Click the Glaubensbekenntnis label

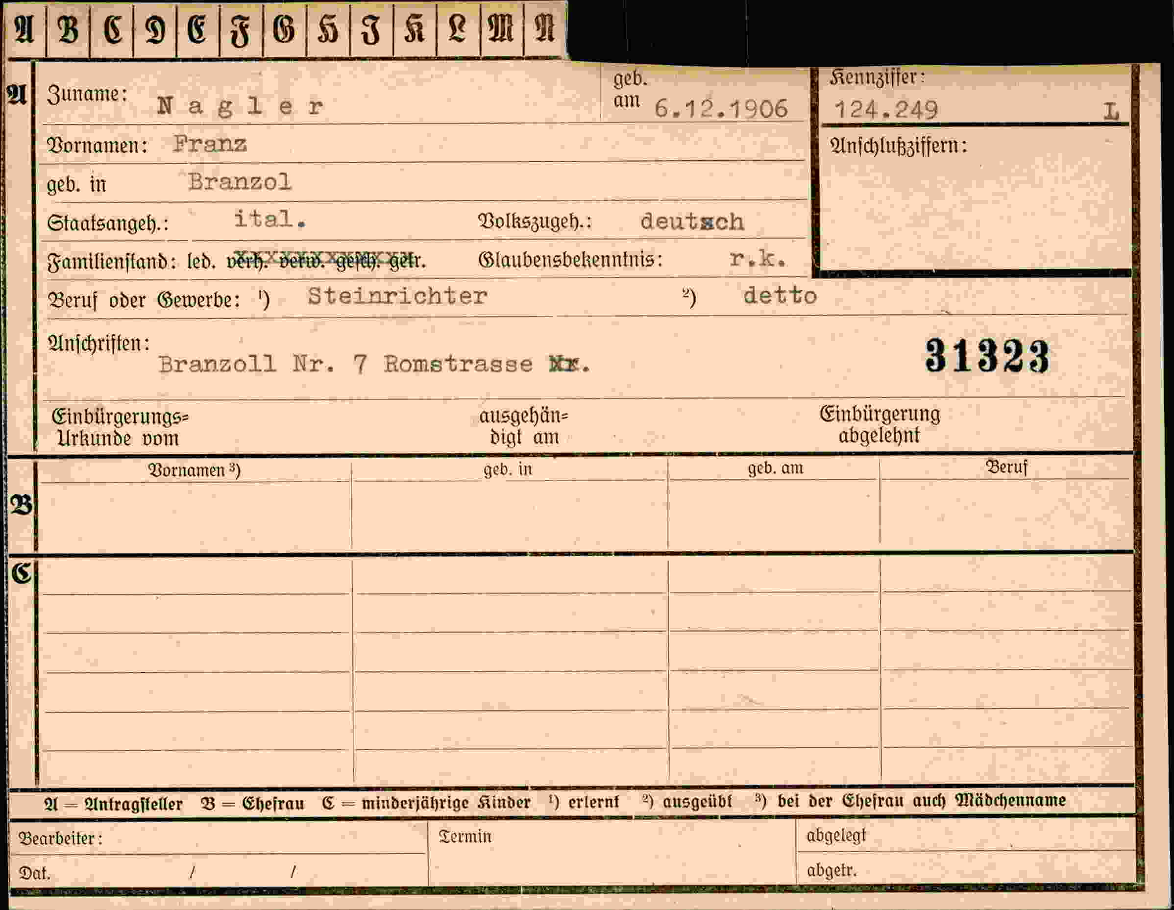570,260
